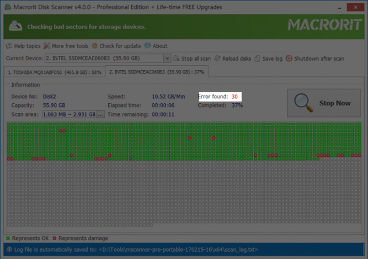
Task: Click the Save log document icon
Action: [257, 59]
